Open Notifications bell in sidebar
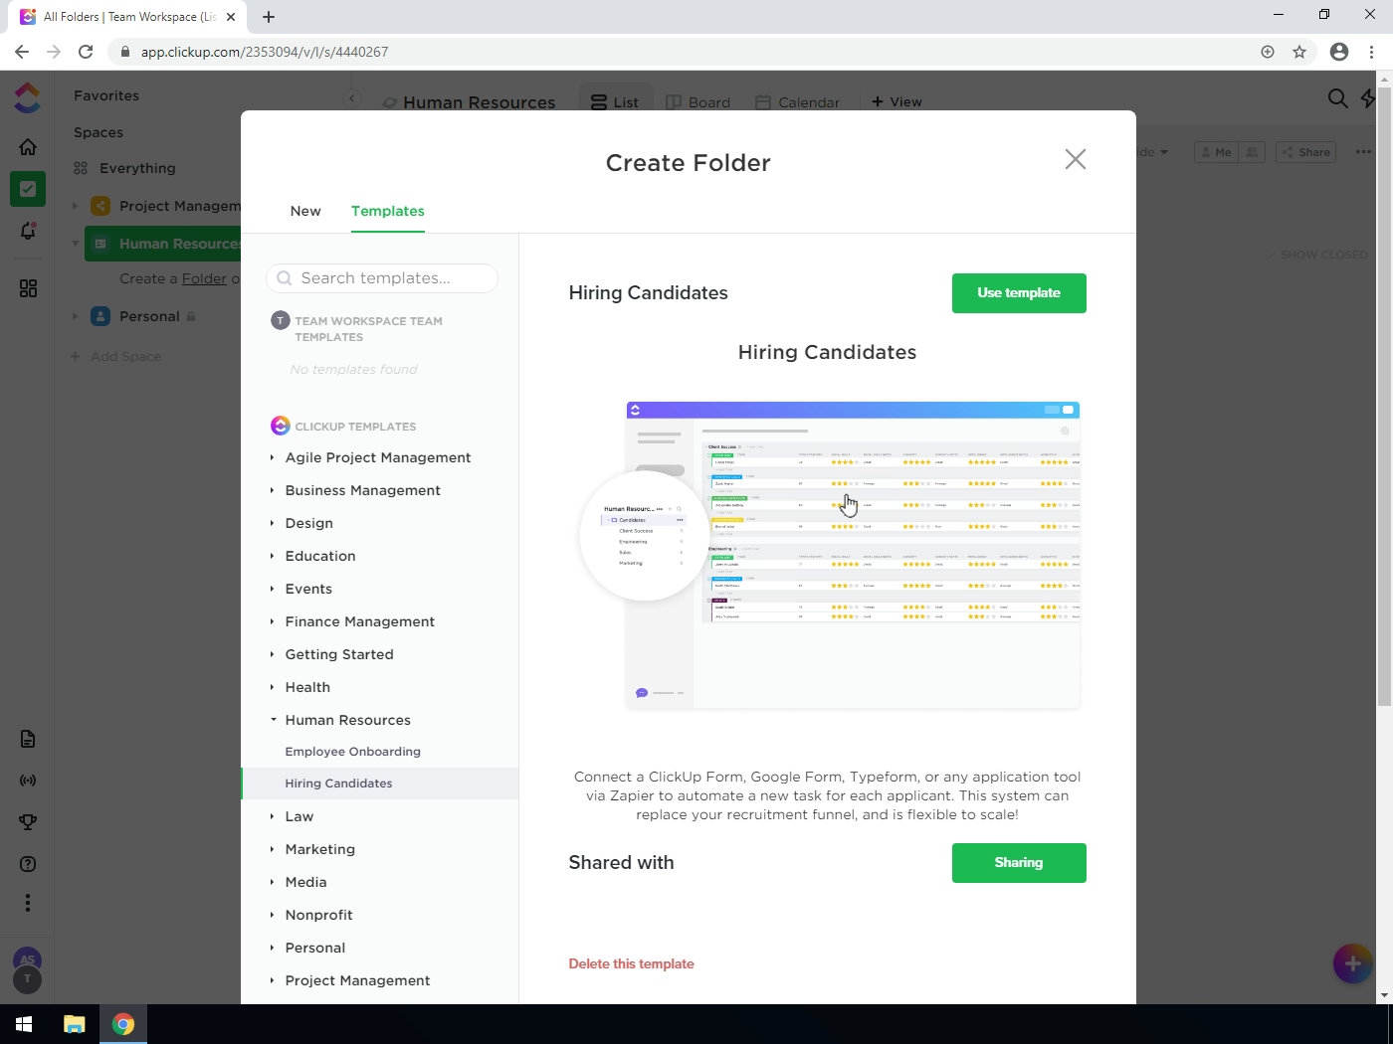This screenshot has height=1044, width=1393. (28, 231)
